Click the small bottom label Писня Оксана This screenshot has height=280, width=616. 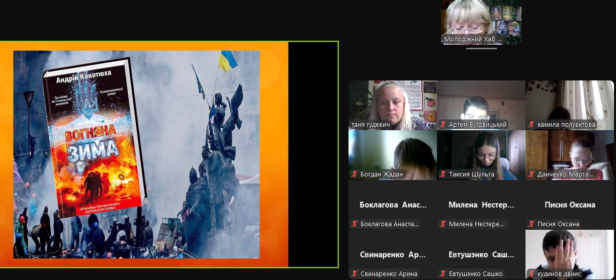(558, 224)
